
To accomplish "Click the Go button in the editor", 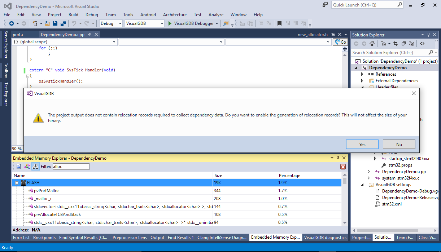I will [340, 42].
